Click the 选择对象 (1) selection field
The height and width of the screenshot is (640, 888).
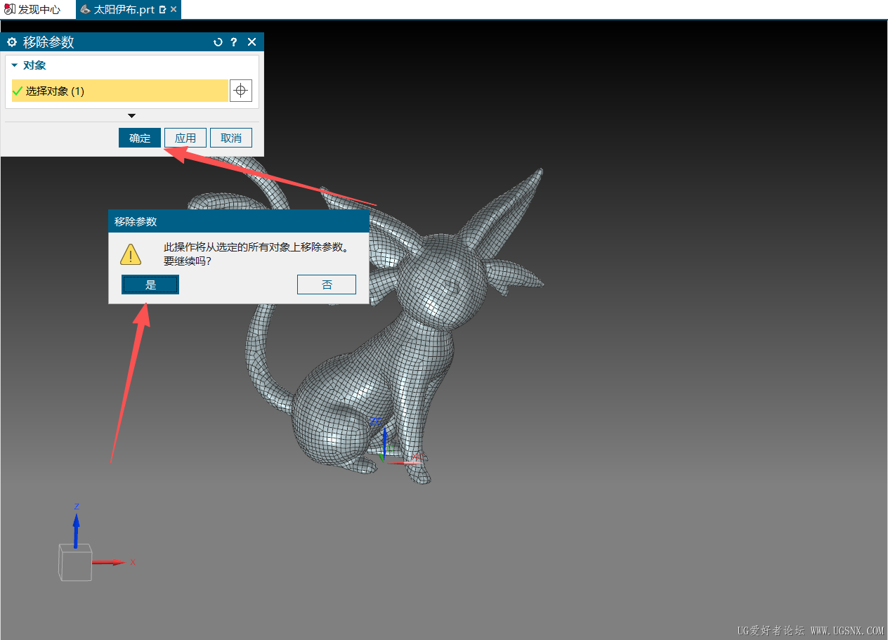pos(120,91)
